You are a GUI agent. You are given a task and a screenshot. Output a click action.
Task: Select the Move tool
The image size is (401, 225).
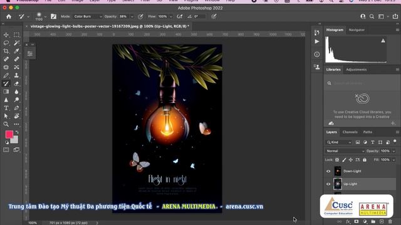pyautogui.click(x=6, y=35)
